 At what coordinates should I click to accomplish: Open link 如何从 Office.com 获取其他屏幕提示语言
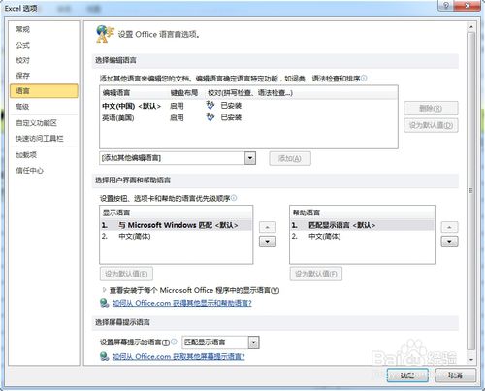(178, 356)
